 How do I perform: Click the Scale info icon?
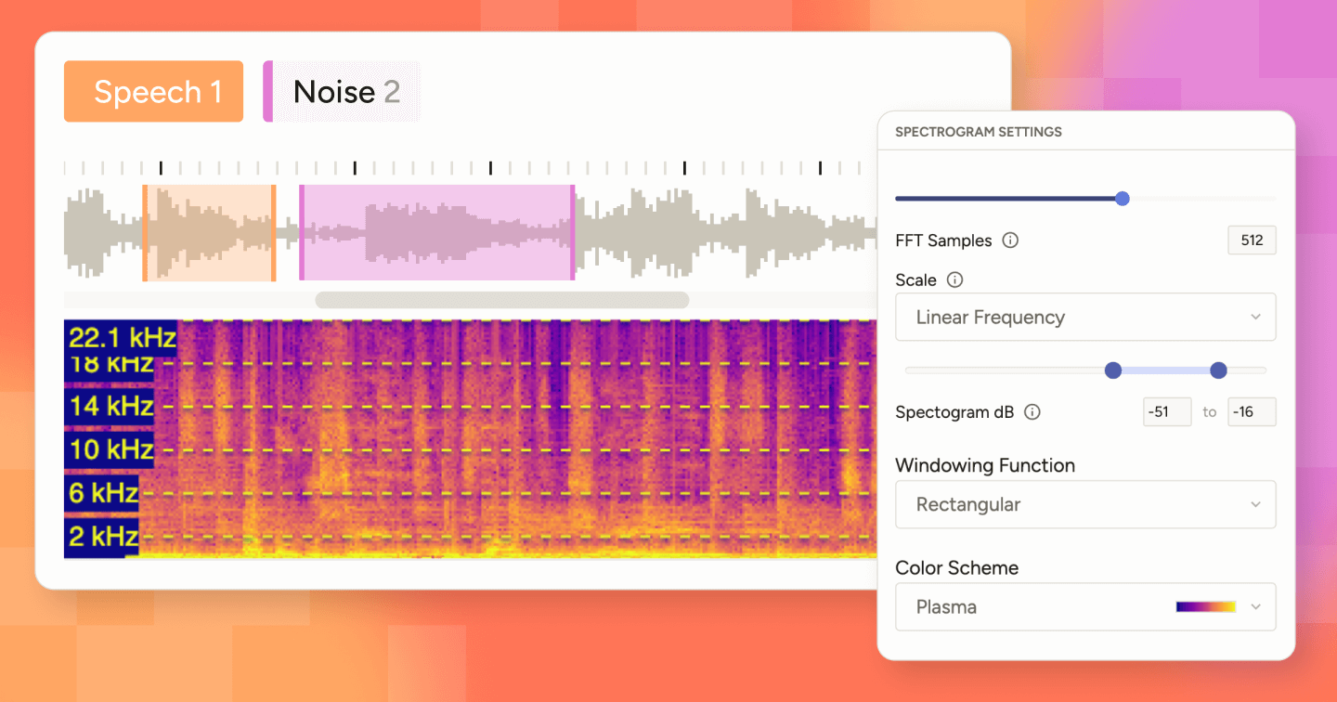click(954, 279)
